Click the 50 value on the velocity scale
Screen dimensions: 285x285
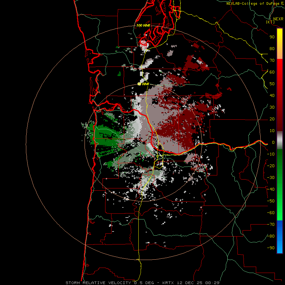click(x=272, y=84)
